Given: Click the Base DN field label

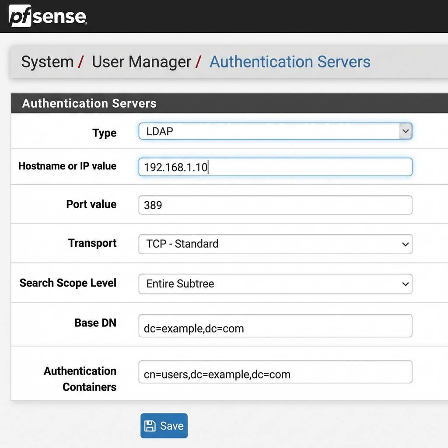Looking at the screenshot, I should (x=95, y=323).
